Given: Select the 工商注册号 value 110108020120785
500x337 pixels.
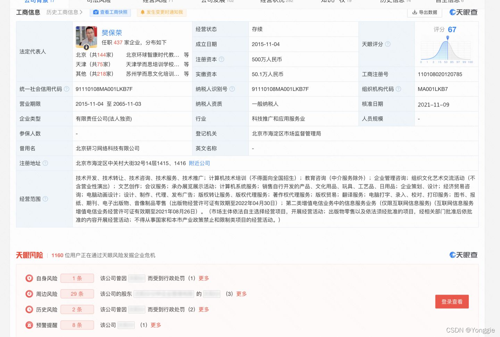Looking at the screenshot, I should coord(440,74).
